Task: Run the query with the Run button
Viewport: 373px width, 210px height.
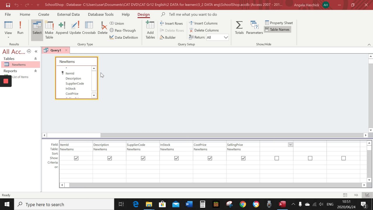Action: tap(20, 29)
